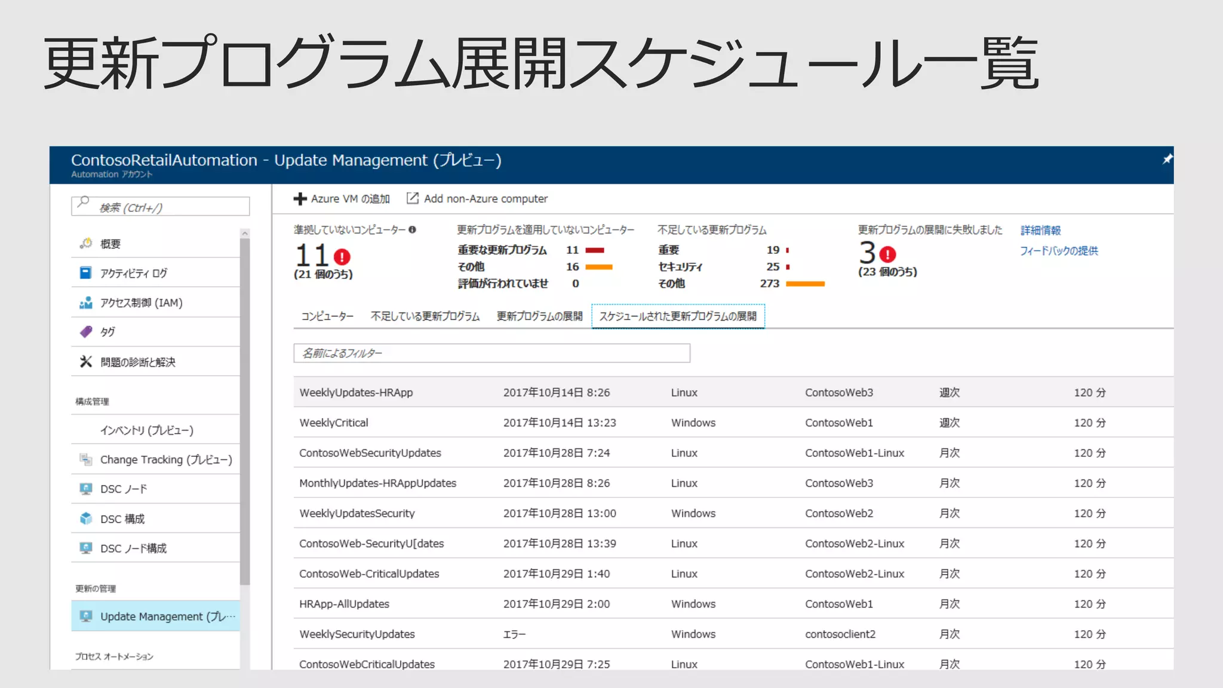
Task: Click the pin icon in blade header
Action: pyautogui.click(x=1167, y=159)
